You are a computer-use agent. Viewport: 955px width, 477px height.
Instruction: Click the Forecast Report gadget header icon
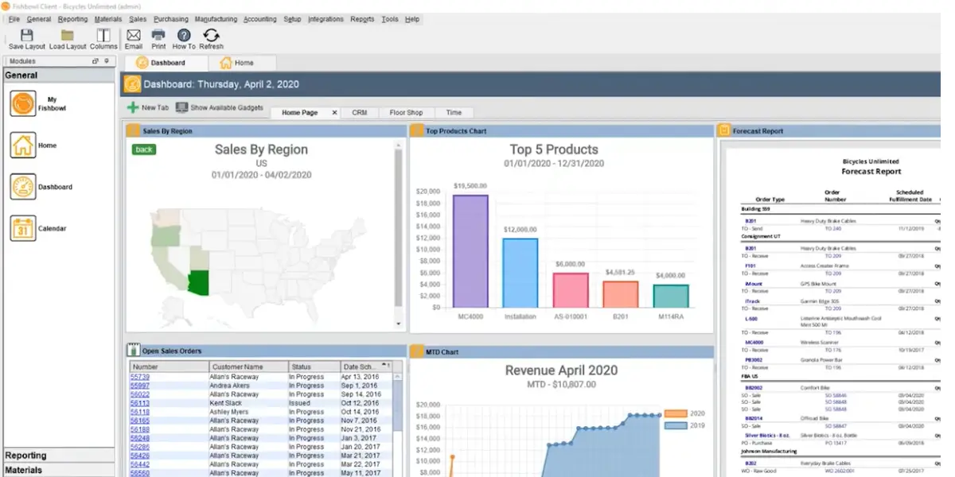point(724,130)
